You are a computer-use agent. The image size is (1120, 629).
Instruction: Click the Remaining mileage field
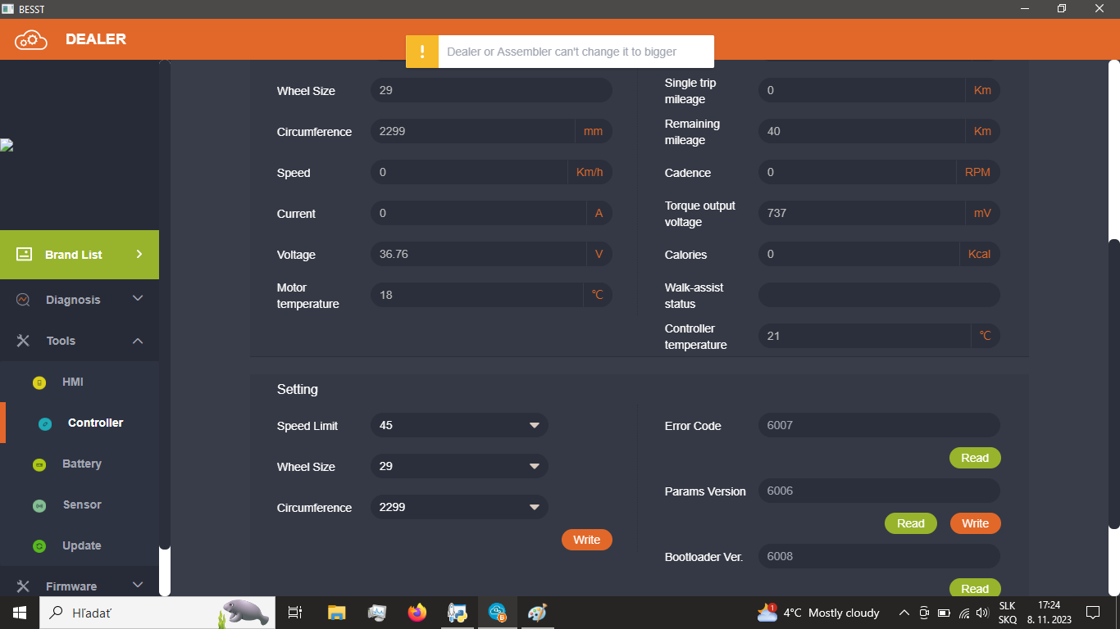click(879, 131)
